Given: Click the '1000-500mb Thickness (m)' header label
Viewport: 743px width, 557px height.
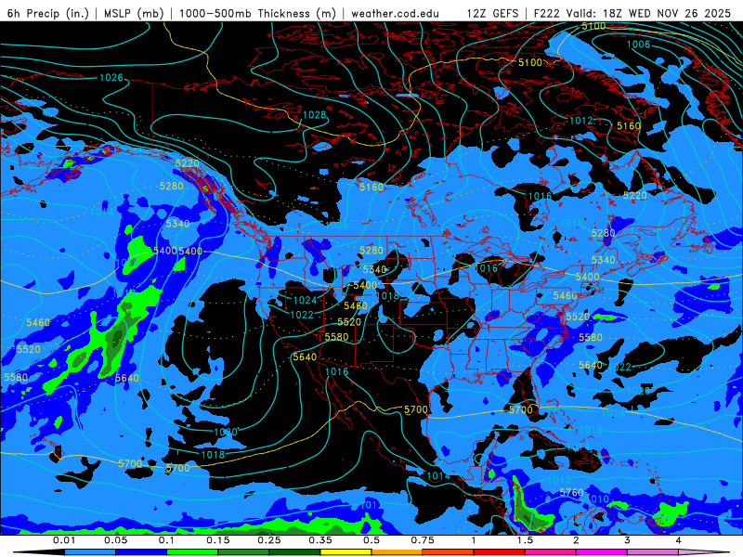Looking at the screenshot, I should (x=257, y=13).
